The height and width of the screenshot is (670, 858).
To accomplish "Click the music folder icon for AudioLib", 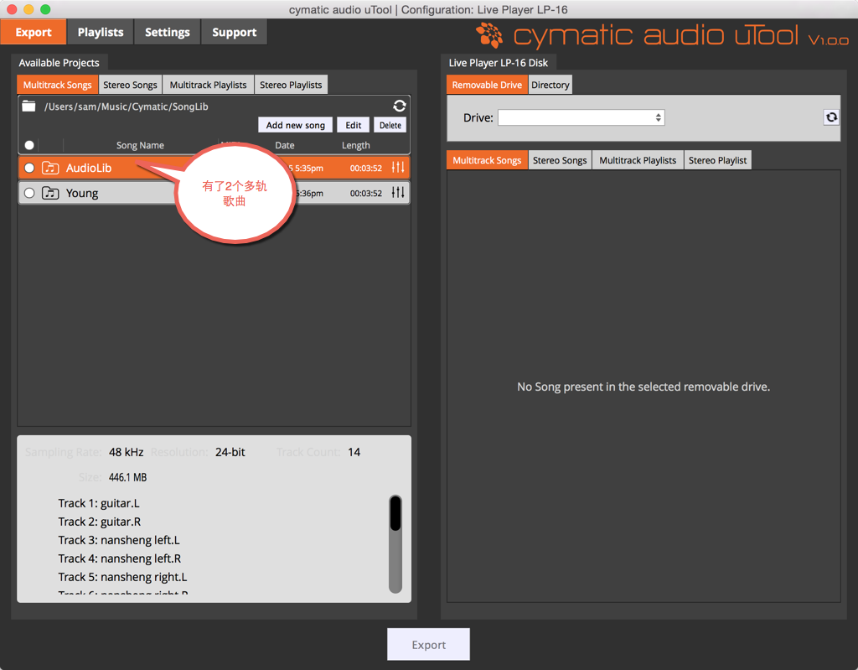I will [50, 168].
